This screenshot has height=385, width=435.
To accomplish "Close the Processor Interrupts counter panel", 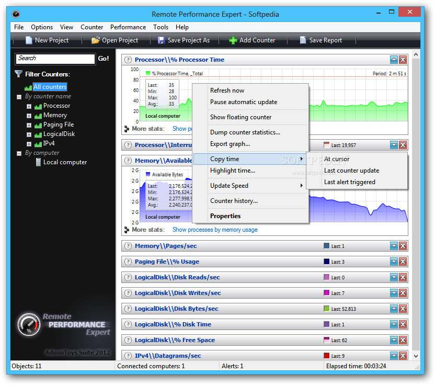I will 403,144.
